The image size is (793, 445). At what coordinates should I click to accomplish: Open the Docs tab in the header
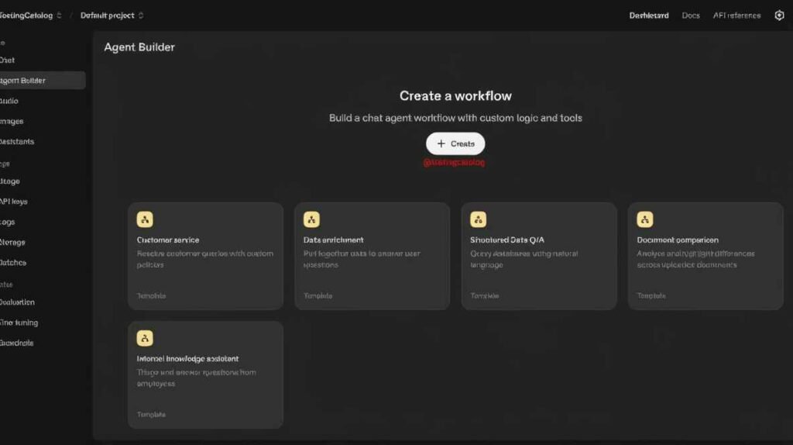pyautogui.click(x=691, y=16)
